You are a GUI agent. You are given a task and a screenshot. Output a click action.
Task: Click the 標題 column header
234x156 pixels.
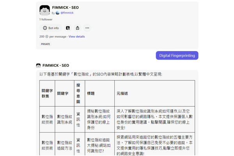(x=100, y=94)
